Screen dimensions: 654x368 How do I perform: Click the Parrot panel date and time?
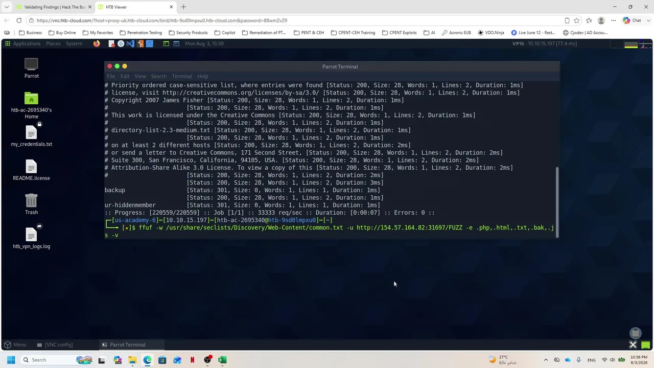click(x=204, y=43)
